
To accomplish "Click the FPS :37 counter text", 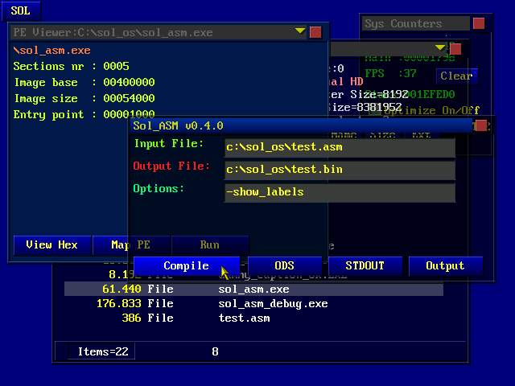I will 390,73.
